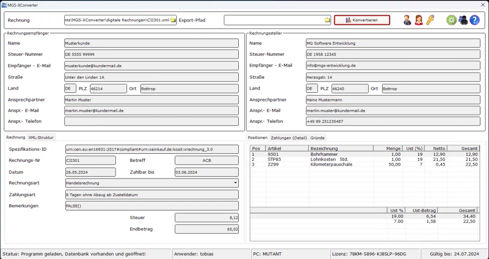Open the Export-Pfad folder browse icon

327,20
